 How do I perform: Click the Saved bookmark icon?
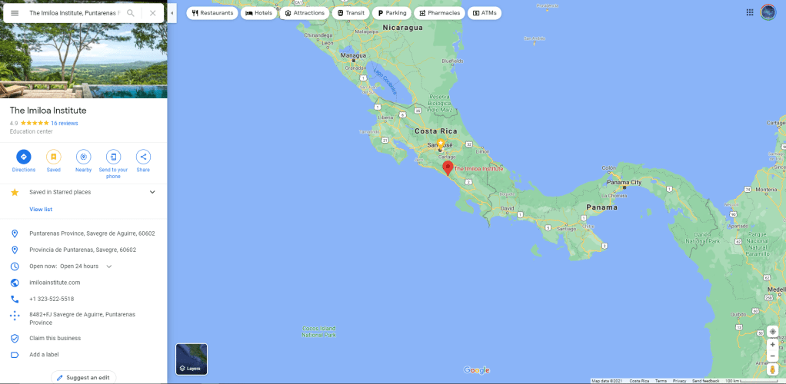[x=53, y=157]
